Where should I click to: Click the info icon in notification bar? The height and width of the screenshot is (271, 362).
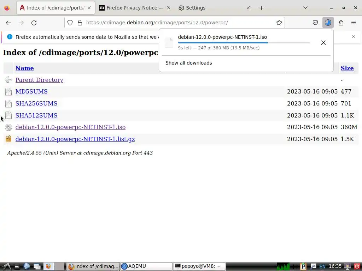(10, 37)
